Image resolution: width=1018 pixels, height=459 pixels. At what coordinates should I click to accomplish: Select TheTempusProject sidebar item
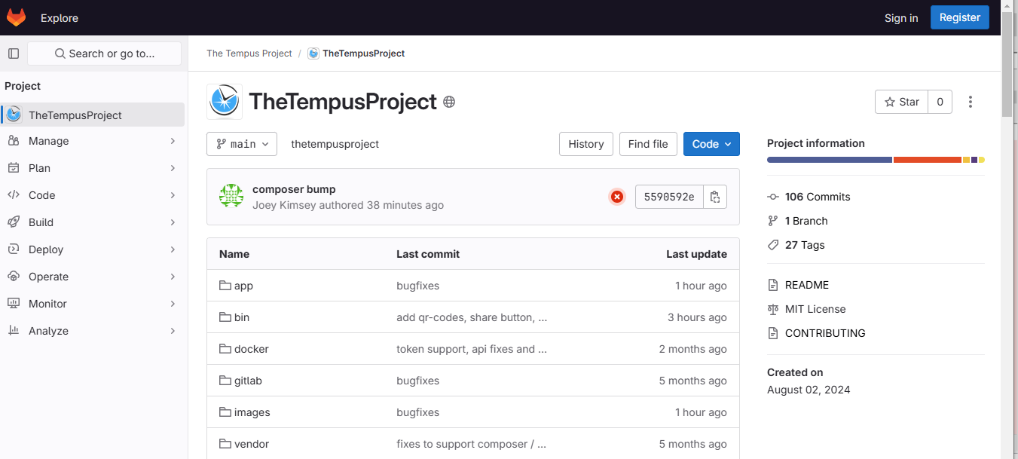(93, 115)
